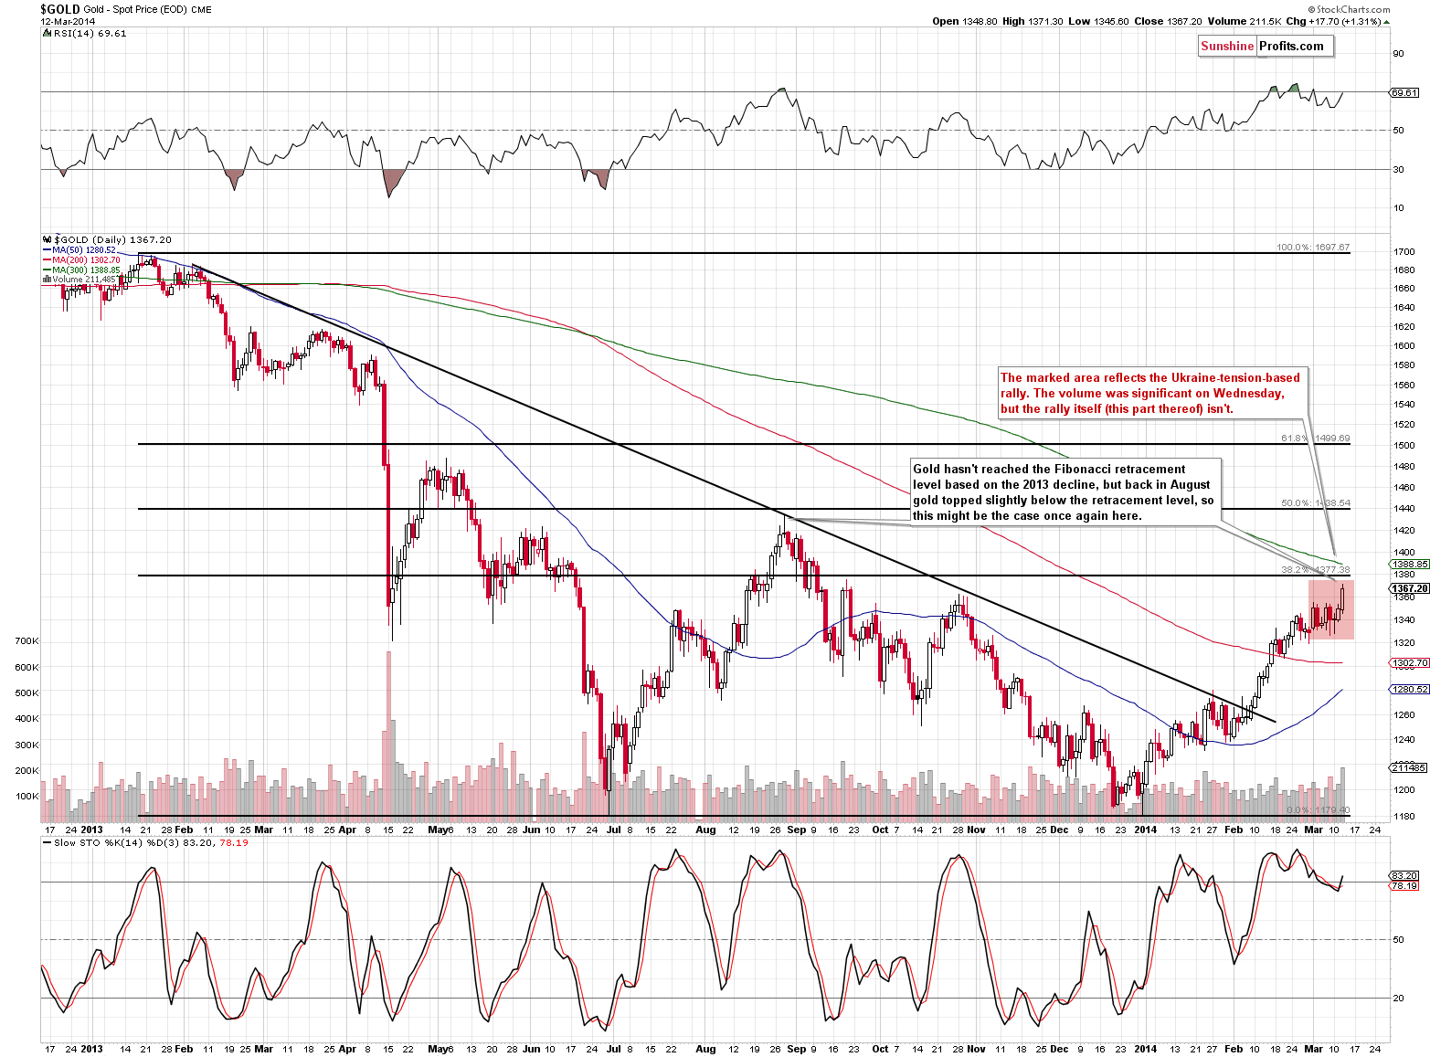Click the Volume 211,485 legend text
Image resolution: width=1430 pixels, height=1057 pixels.
86,280
